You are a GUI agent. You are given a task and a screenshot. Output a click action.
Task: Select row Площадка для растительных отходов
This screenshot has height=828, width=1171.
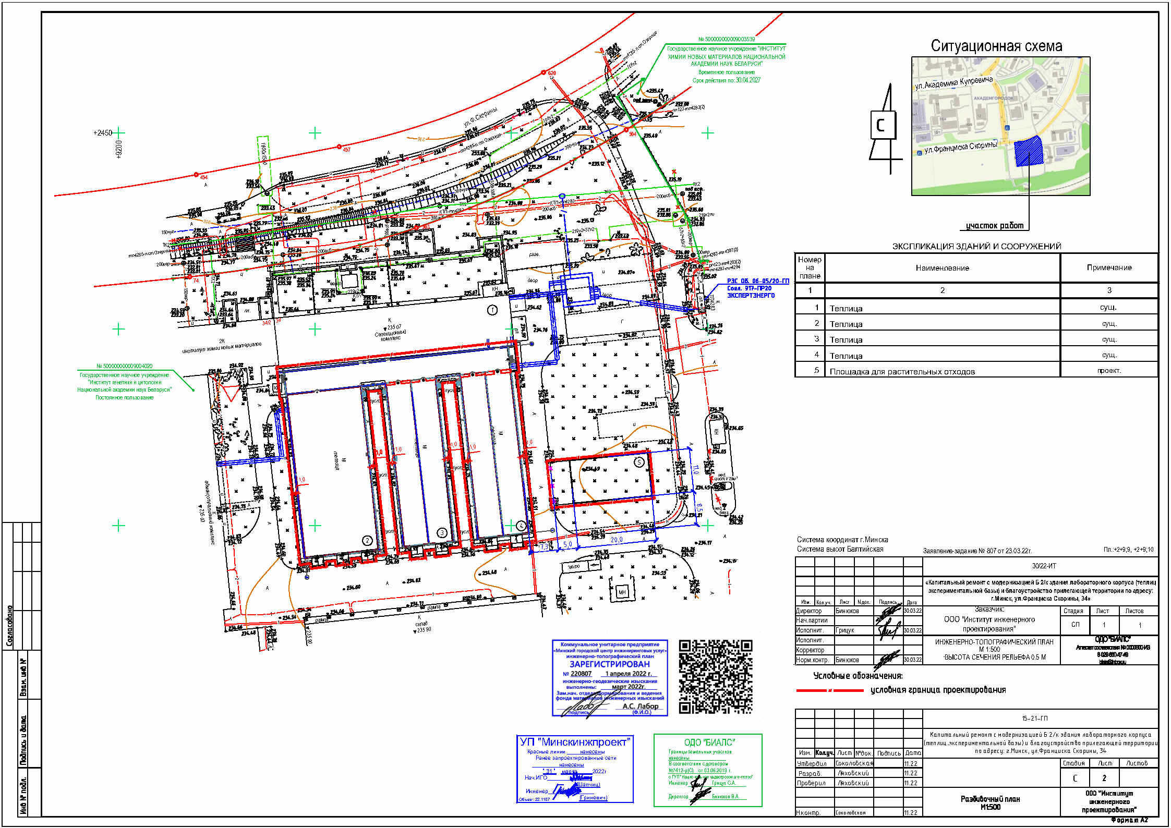point(902,372)
